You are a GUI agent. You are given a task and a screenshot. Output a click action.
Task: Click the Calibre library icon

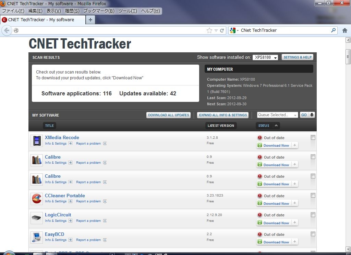37,160
